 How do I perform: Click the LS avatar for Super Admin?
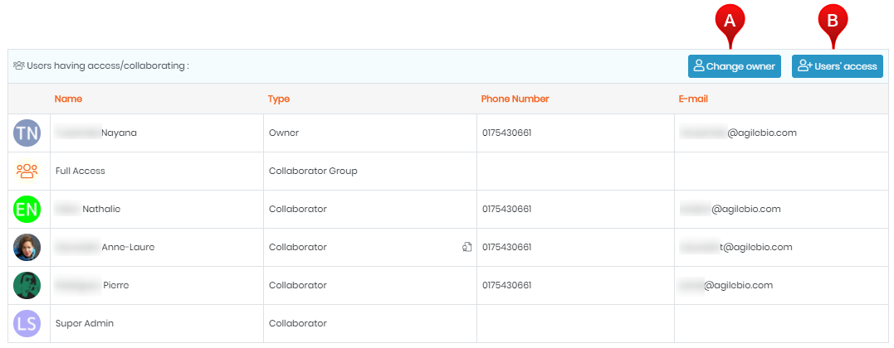(27, 323)
